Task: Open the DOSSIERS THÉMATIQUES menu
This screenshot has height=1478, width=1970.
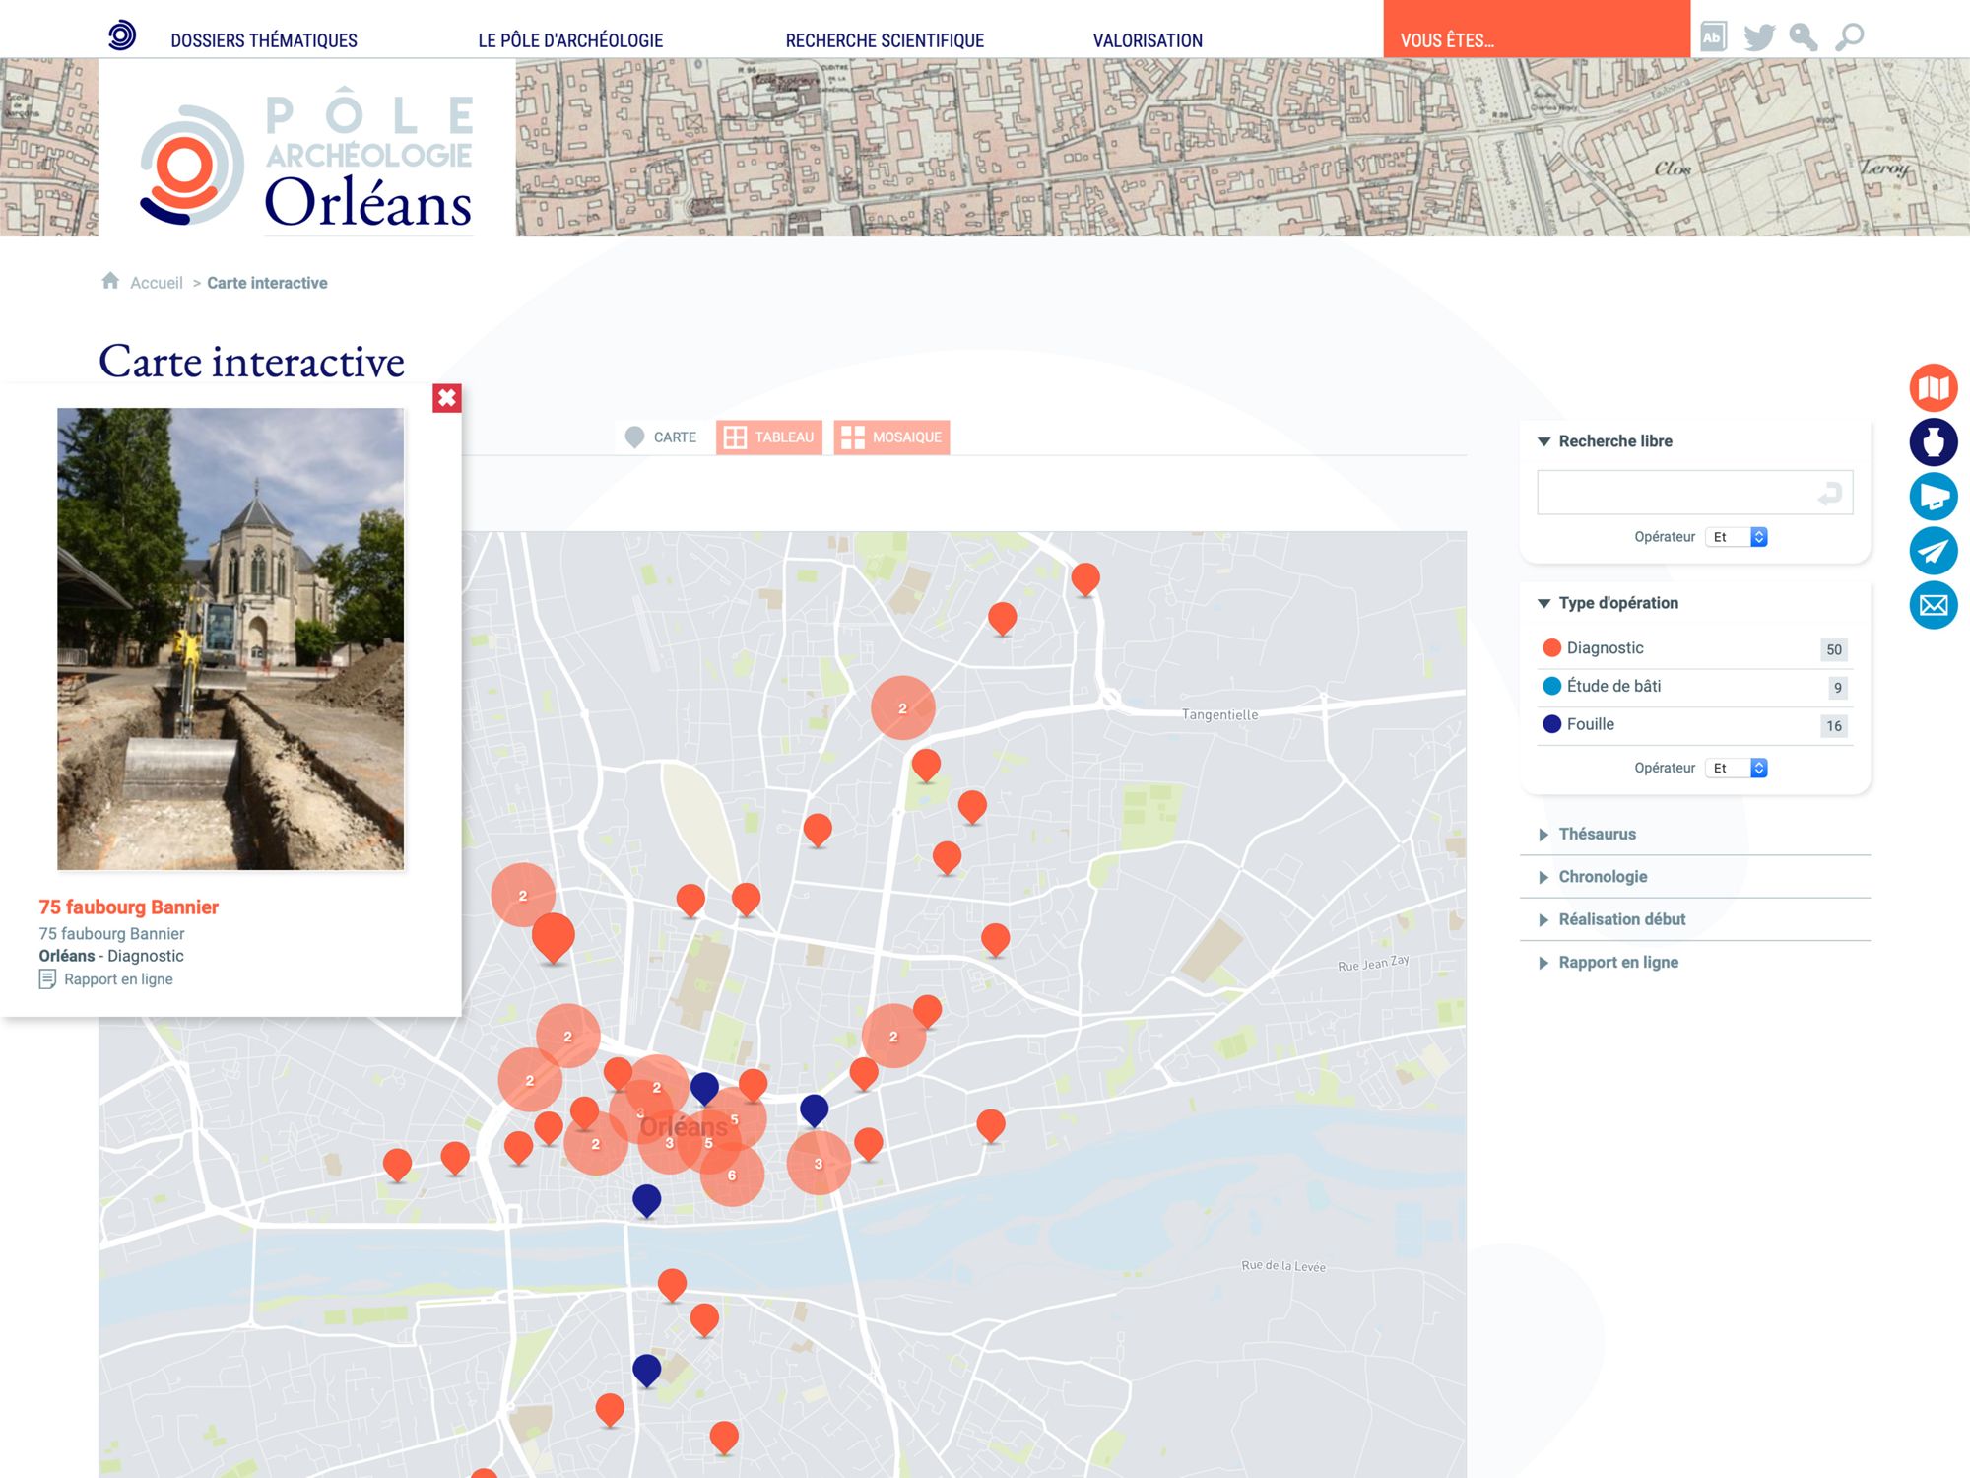Action: tap(264, 40)
